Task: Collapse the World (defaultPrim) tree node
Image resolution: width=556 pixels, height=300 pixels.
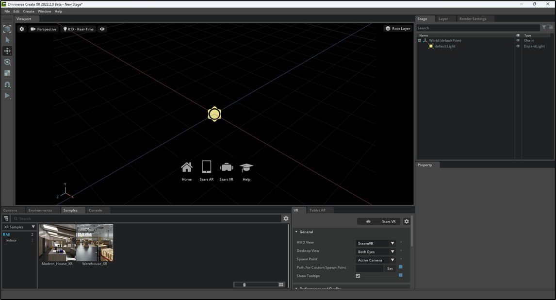Action: click(420, 40)
